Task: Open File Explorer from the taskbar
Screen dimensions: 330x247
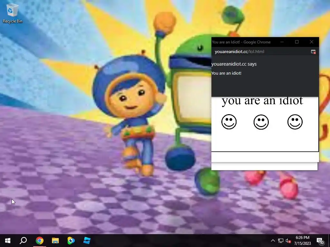Action: click(55, 241)
